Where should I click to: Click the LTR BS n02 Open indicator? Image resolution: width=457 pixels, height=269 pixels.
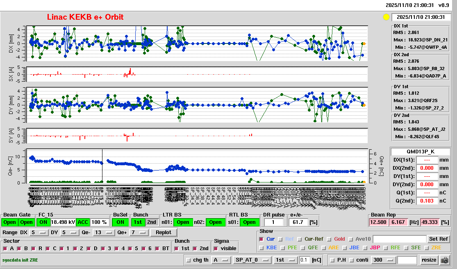click(215, 222)
